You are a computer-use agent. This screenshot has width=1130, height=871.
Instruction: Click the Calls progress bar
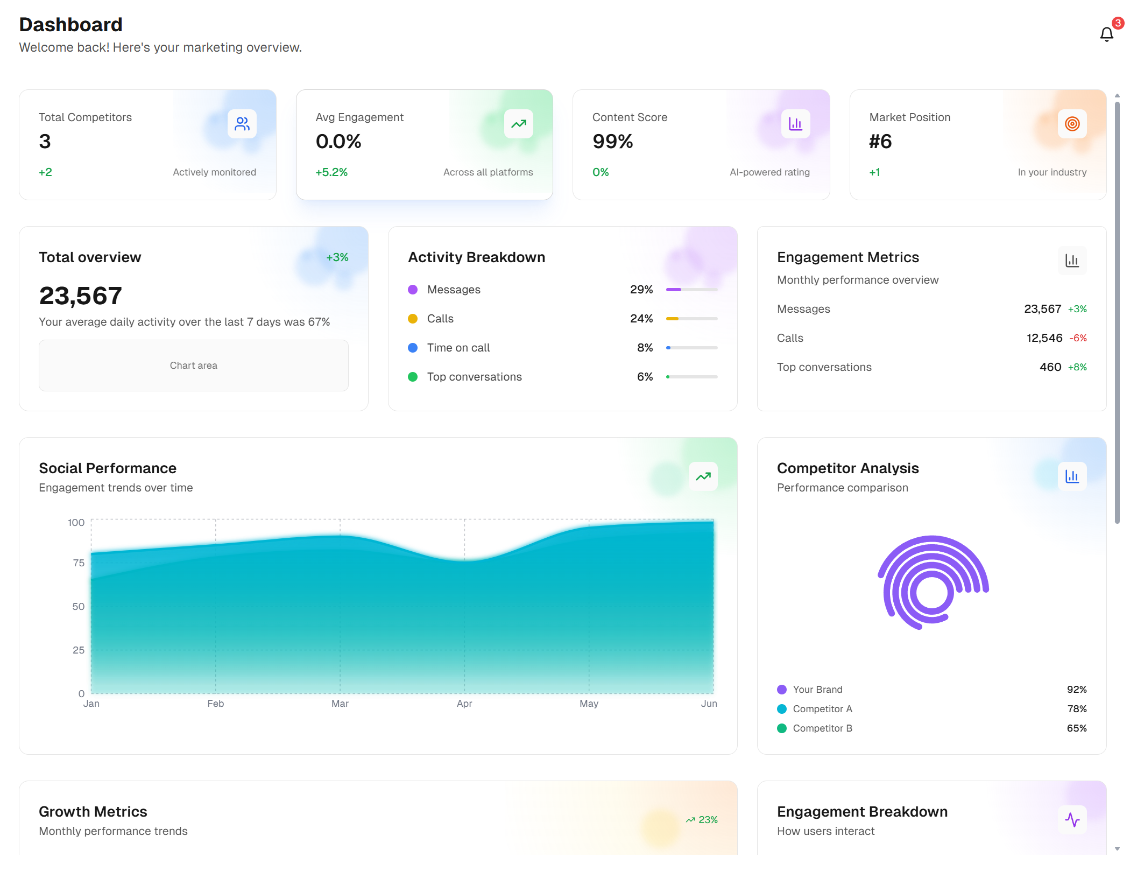[691, 318]
